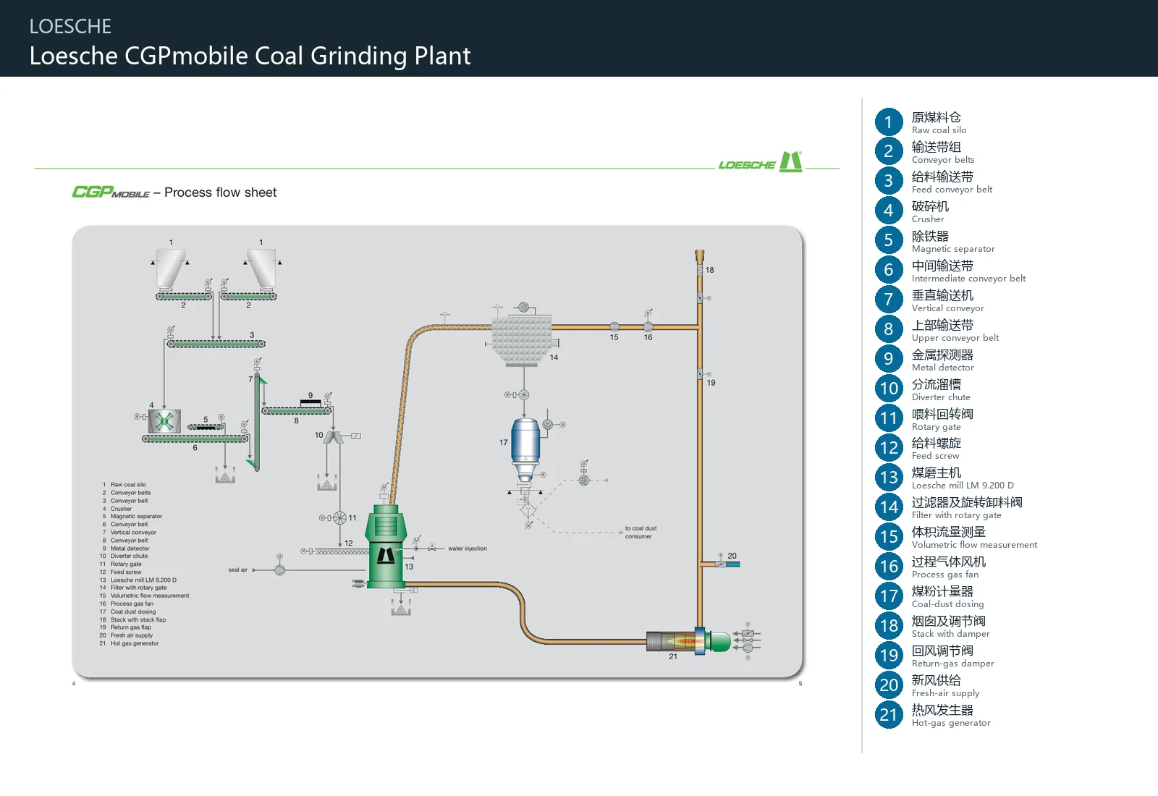This screenshot has width=1158, height=796.
Task: Click circle 7 Vertical conveyor
Action: click(889, 300)
